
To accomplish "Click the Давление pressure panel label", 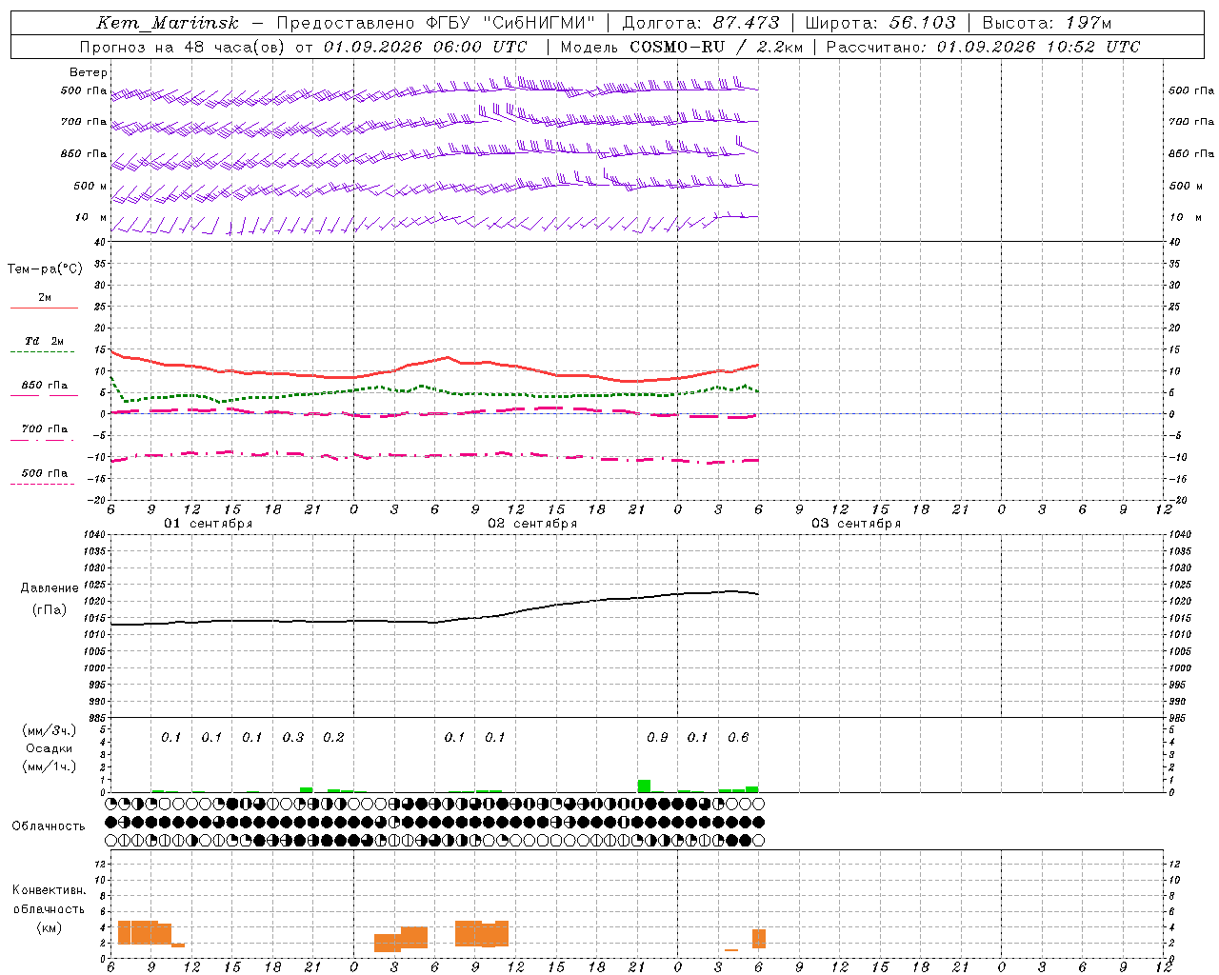I will (x=50, y=588).
